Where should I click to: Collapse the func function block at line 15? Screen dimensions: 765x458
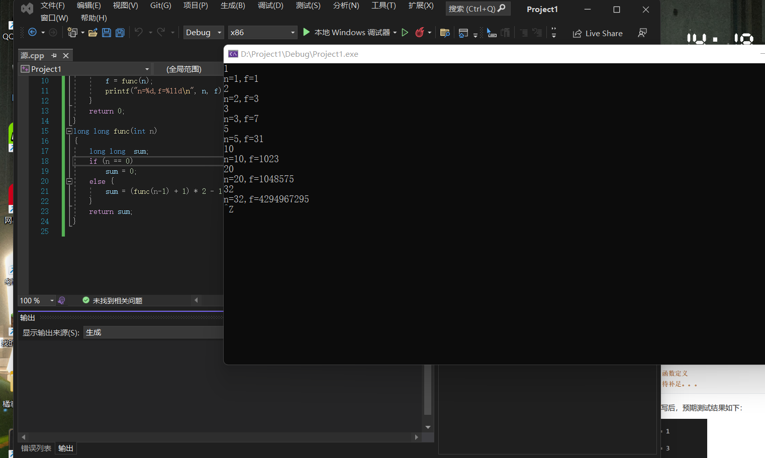tap(69, 131)
